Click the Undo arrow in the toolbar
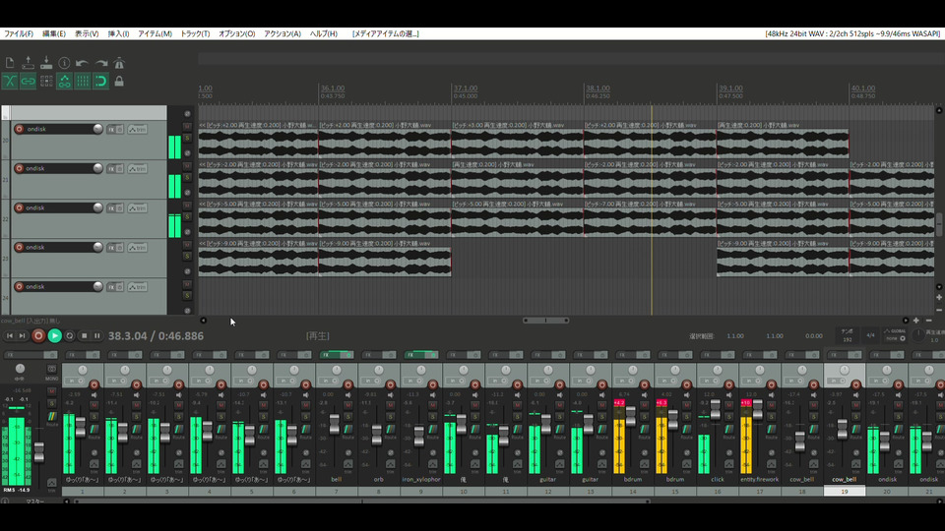Screen dimensions: 945x531 click(x=83, y=63)
